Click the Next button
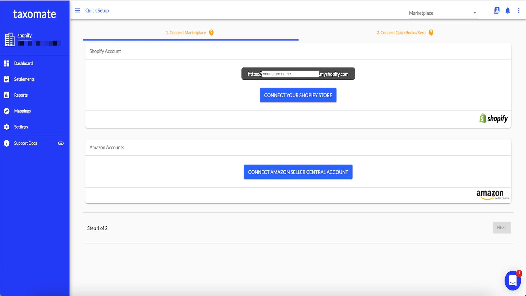Image resolution: width=526 pixels, height=296 pixels. 502,228
